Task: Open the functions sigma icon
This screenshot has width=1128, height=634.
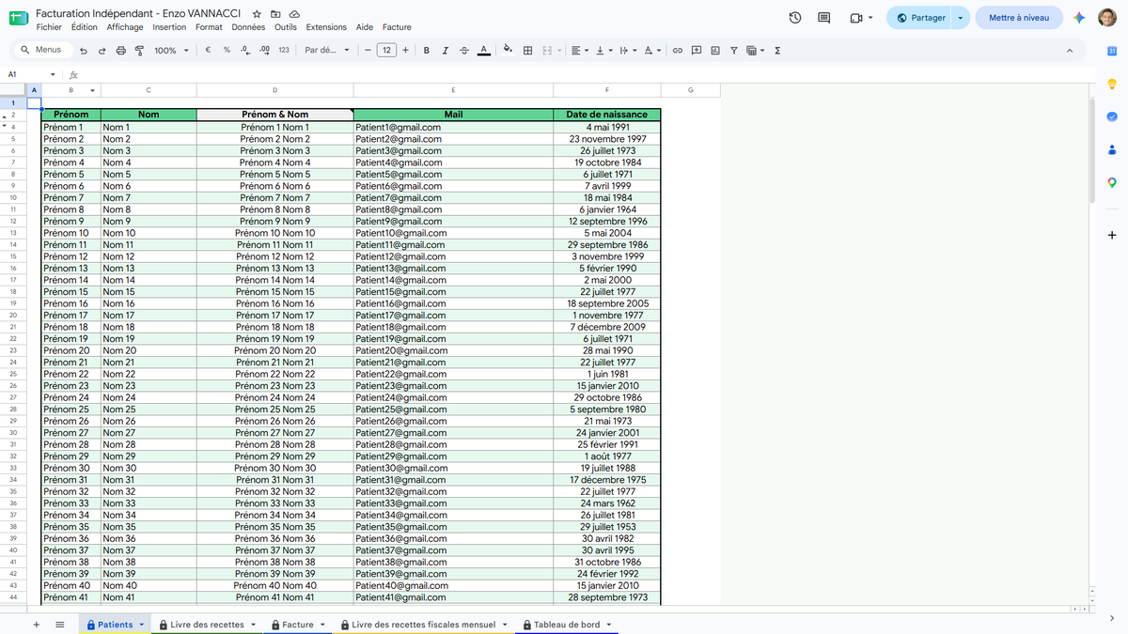Action: click(x=777, y=50)
